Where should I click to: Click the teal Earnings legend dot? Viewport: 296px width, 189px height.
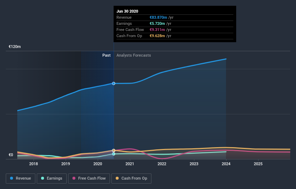[43, 178]
